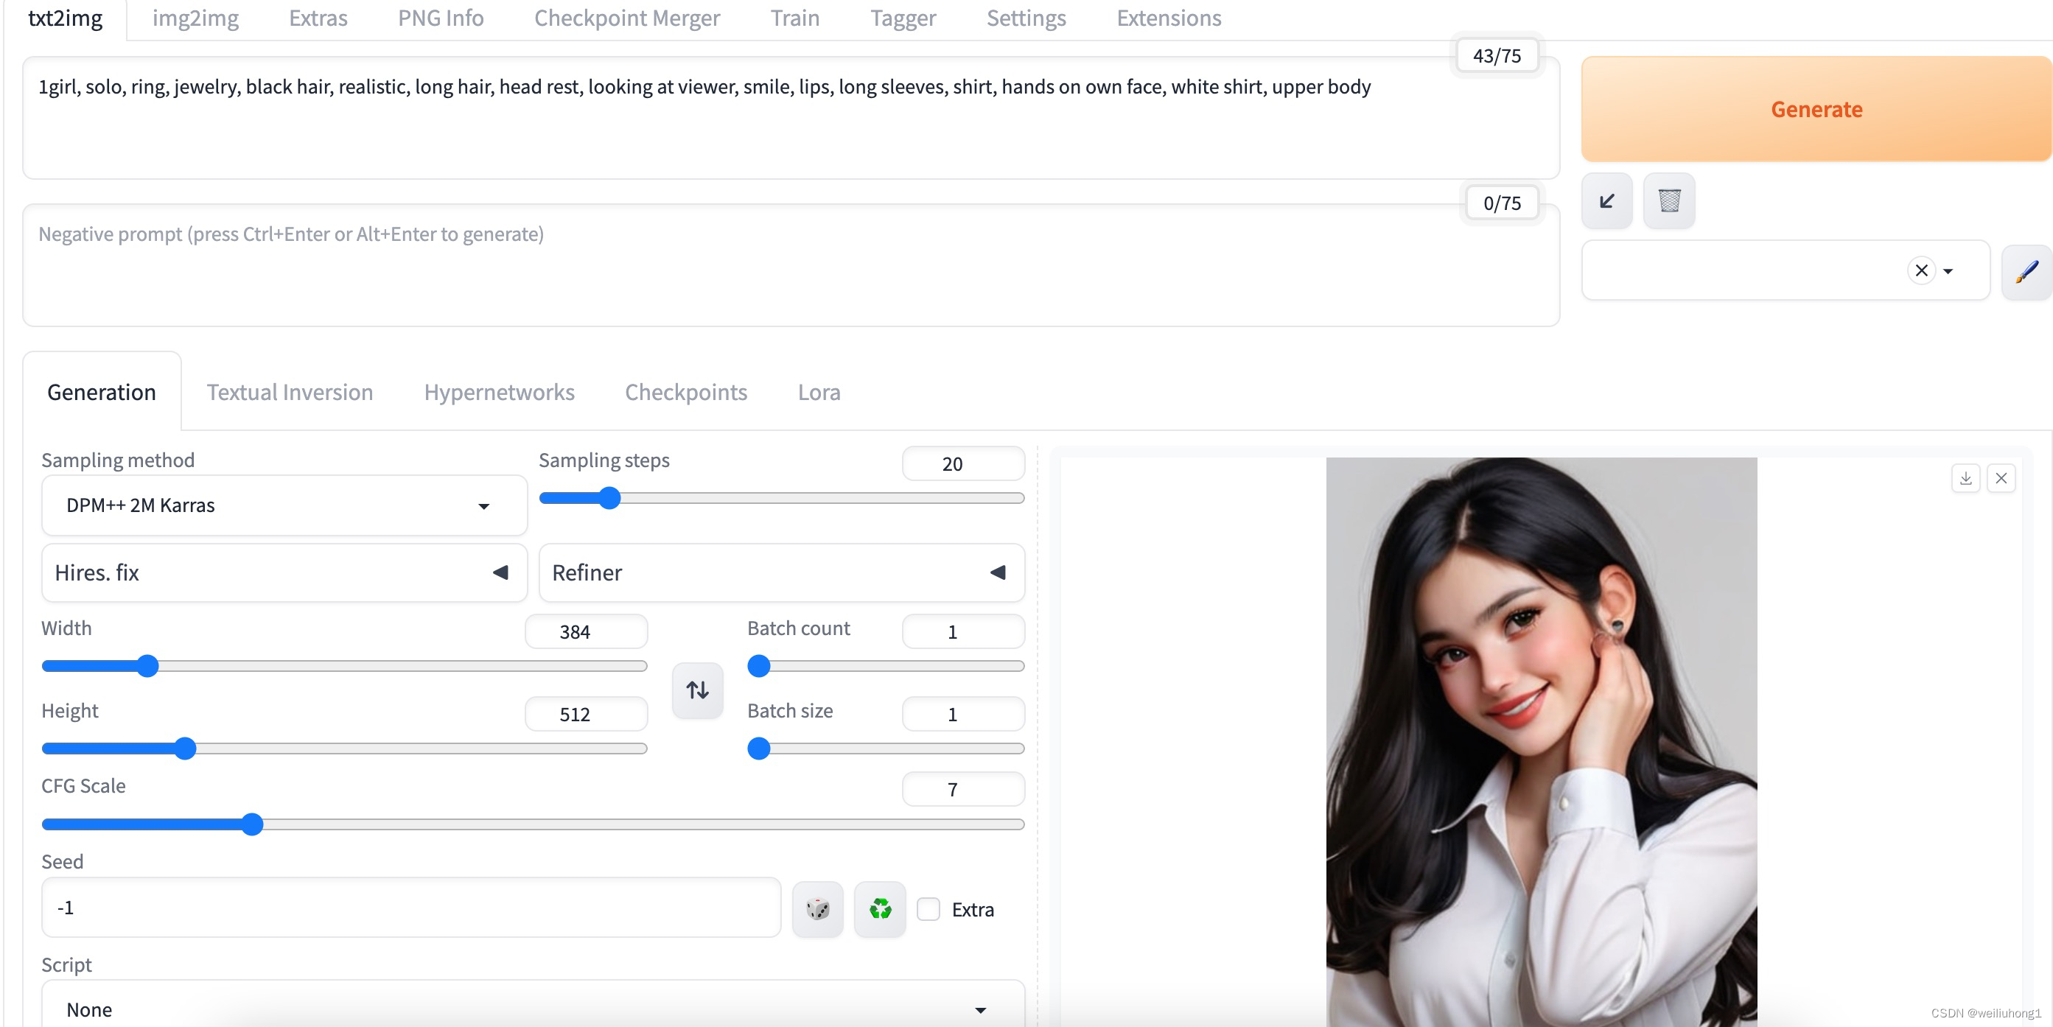2053x1027 pixels.
Task: Toggle the Refiner expander open
Action: (x=998, y=572)
